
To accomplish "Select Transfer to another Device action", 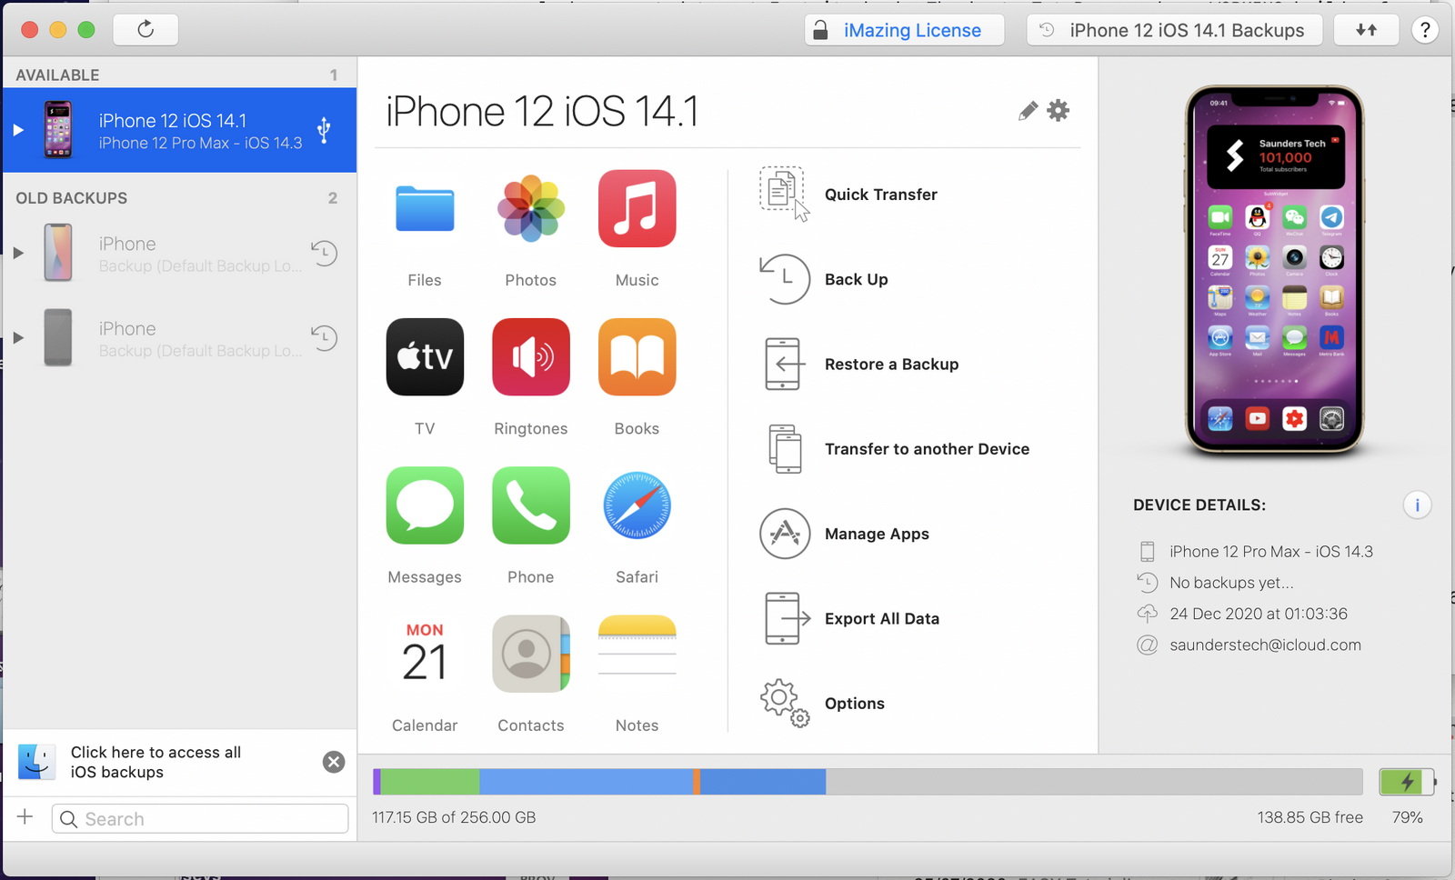I will pos(927,449).
